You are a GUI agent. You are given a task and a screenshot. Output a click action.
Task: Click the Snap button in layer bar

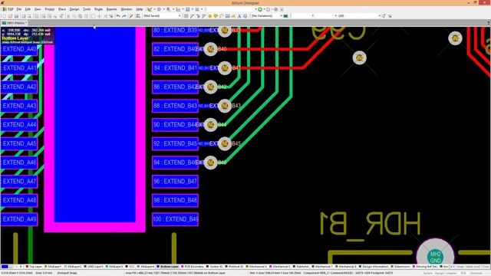460,267
